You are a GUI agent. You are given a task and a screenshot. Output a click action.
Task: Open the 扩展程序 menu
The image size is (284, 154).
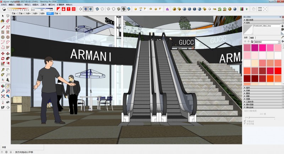click(x=60, y=5)
